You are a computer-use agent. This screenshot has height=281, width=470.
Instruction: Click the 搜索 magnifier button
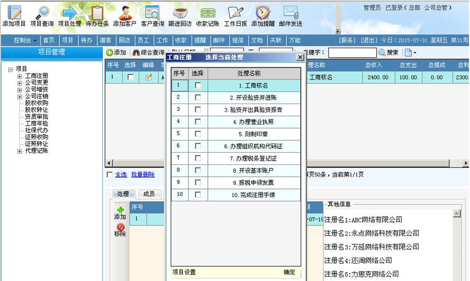point(388,52)
